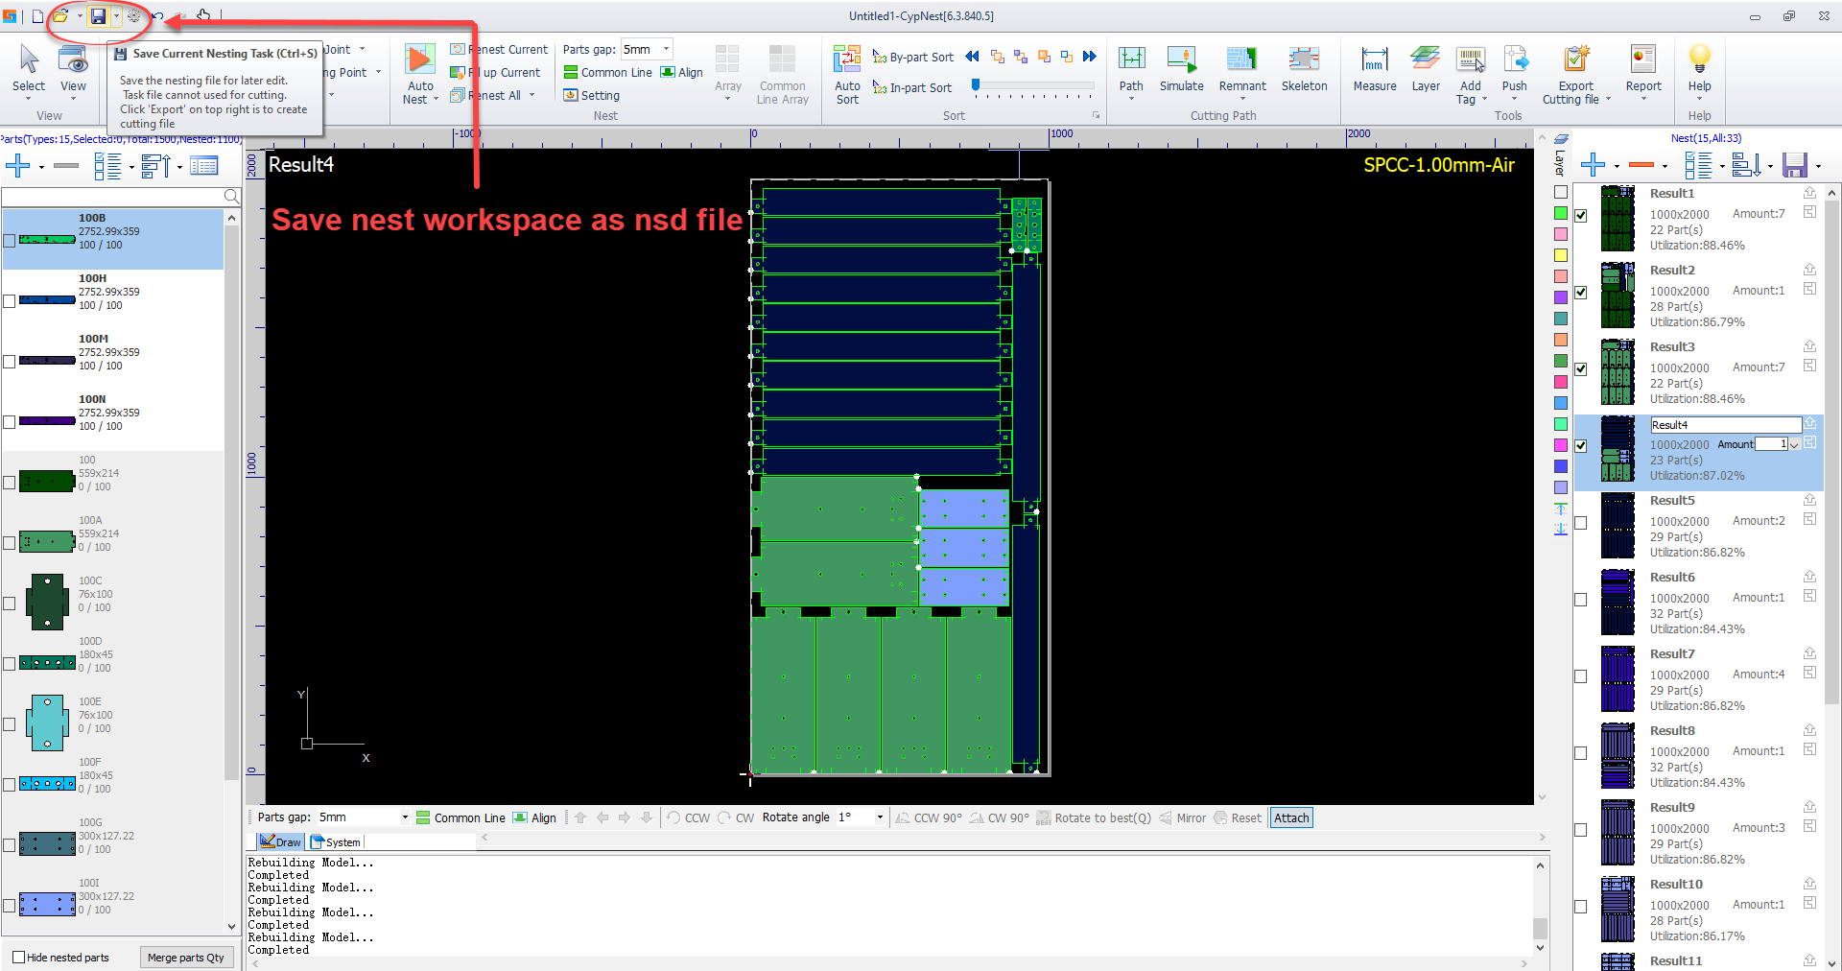
Task: Create new file from quick toolbar
Action: click(x=37, y=16)
